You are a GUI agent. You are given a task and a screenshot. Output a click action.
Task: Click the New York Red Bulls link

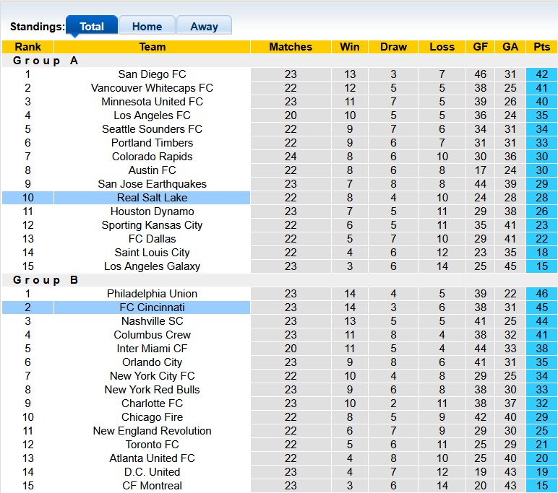pos(152,390)
